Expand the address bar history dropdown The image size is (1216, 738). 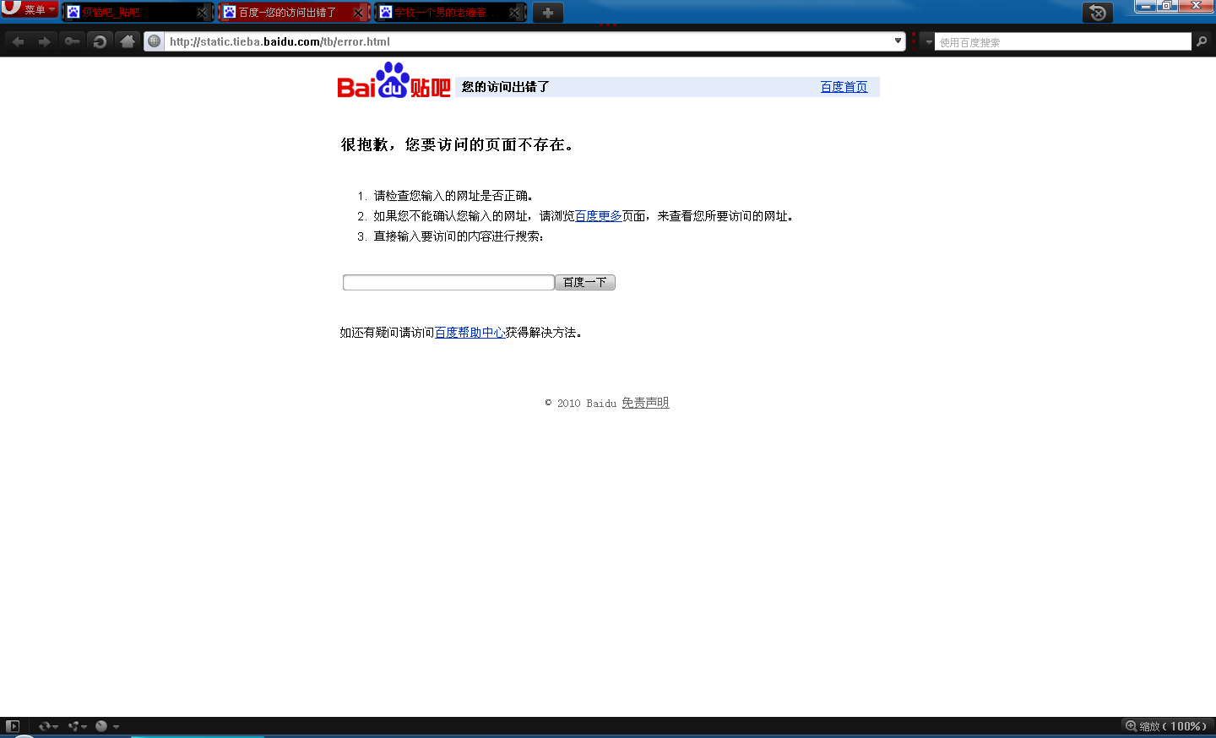[x=898, y=41]
